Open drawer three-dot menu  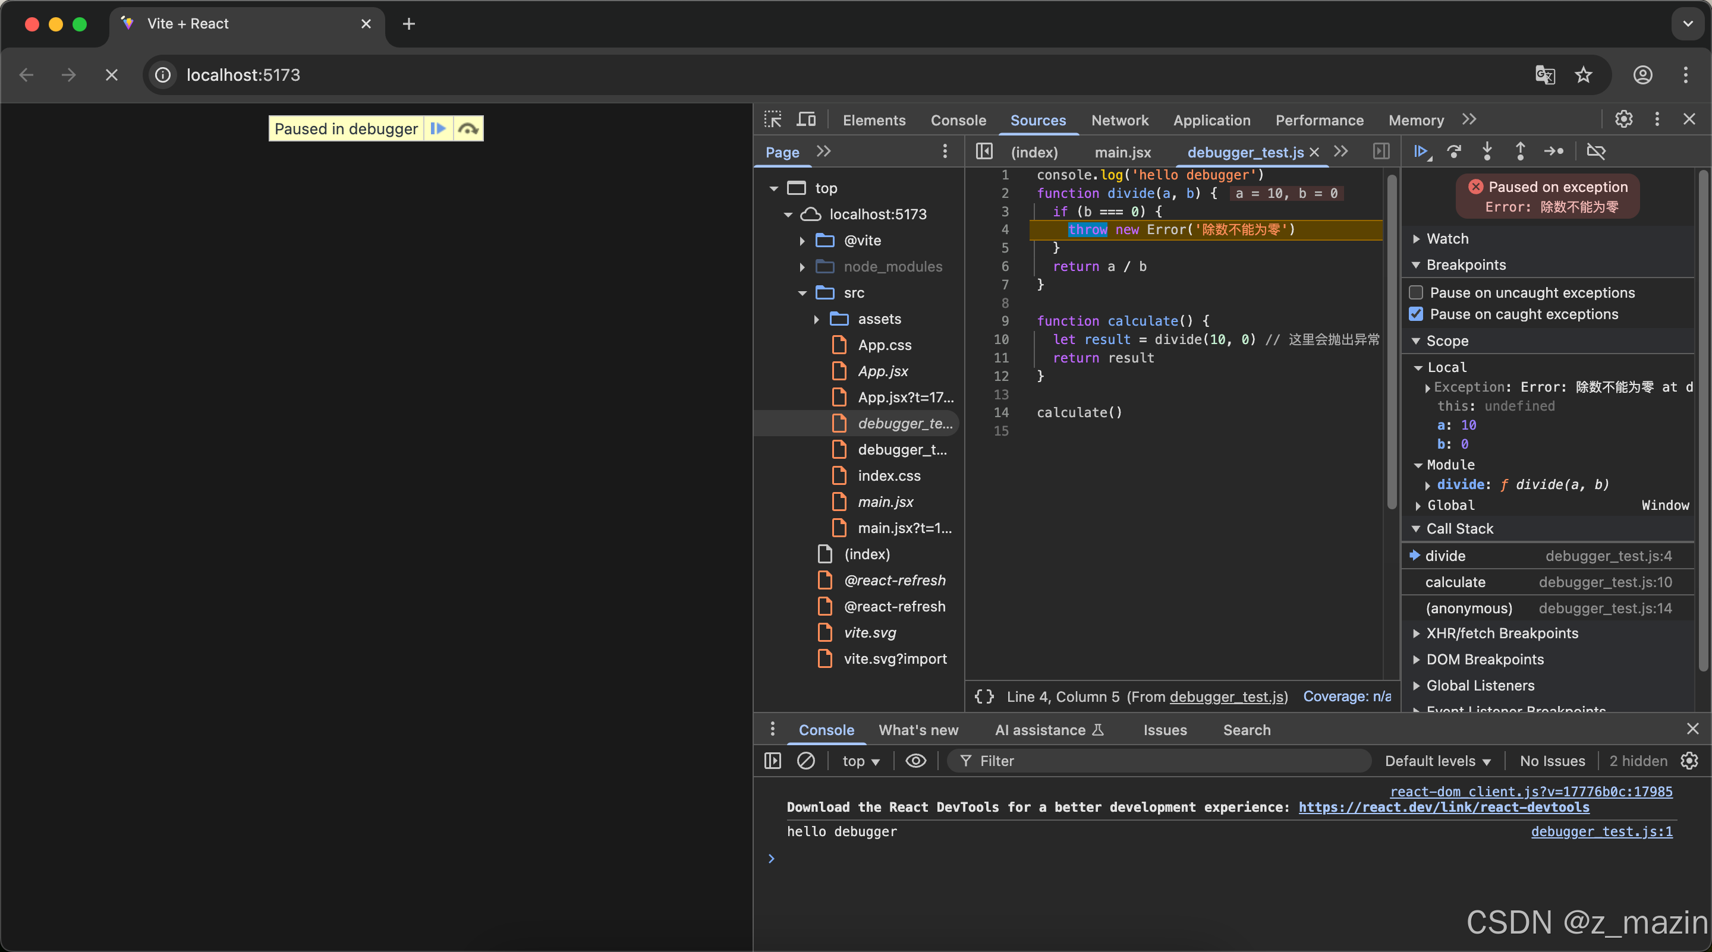click(772, 729)
